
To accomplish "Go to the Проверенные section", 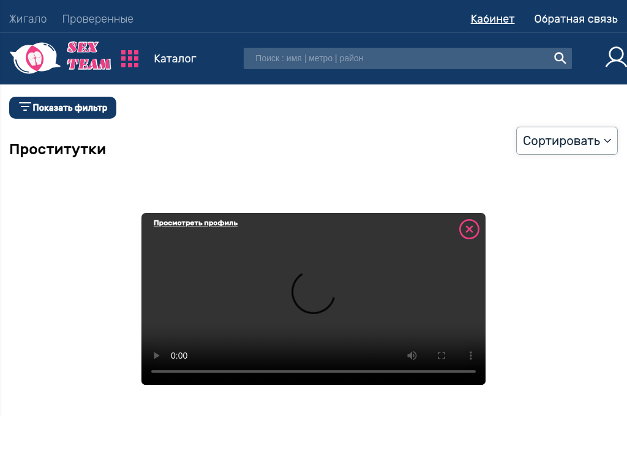I will click(98, 19).
